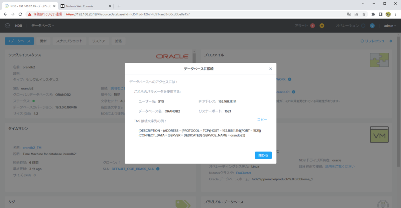Click the operations spinner icon
The image size is (401, 208).
coord(363,26)
